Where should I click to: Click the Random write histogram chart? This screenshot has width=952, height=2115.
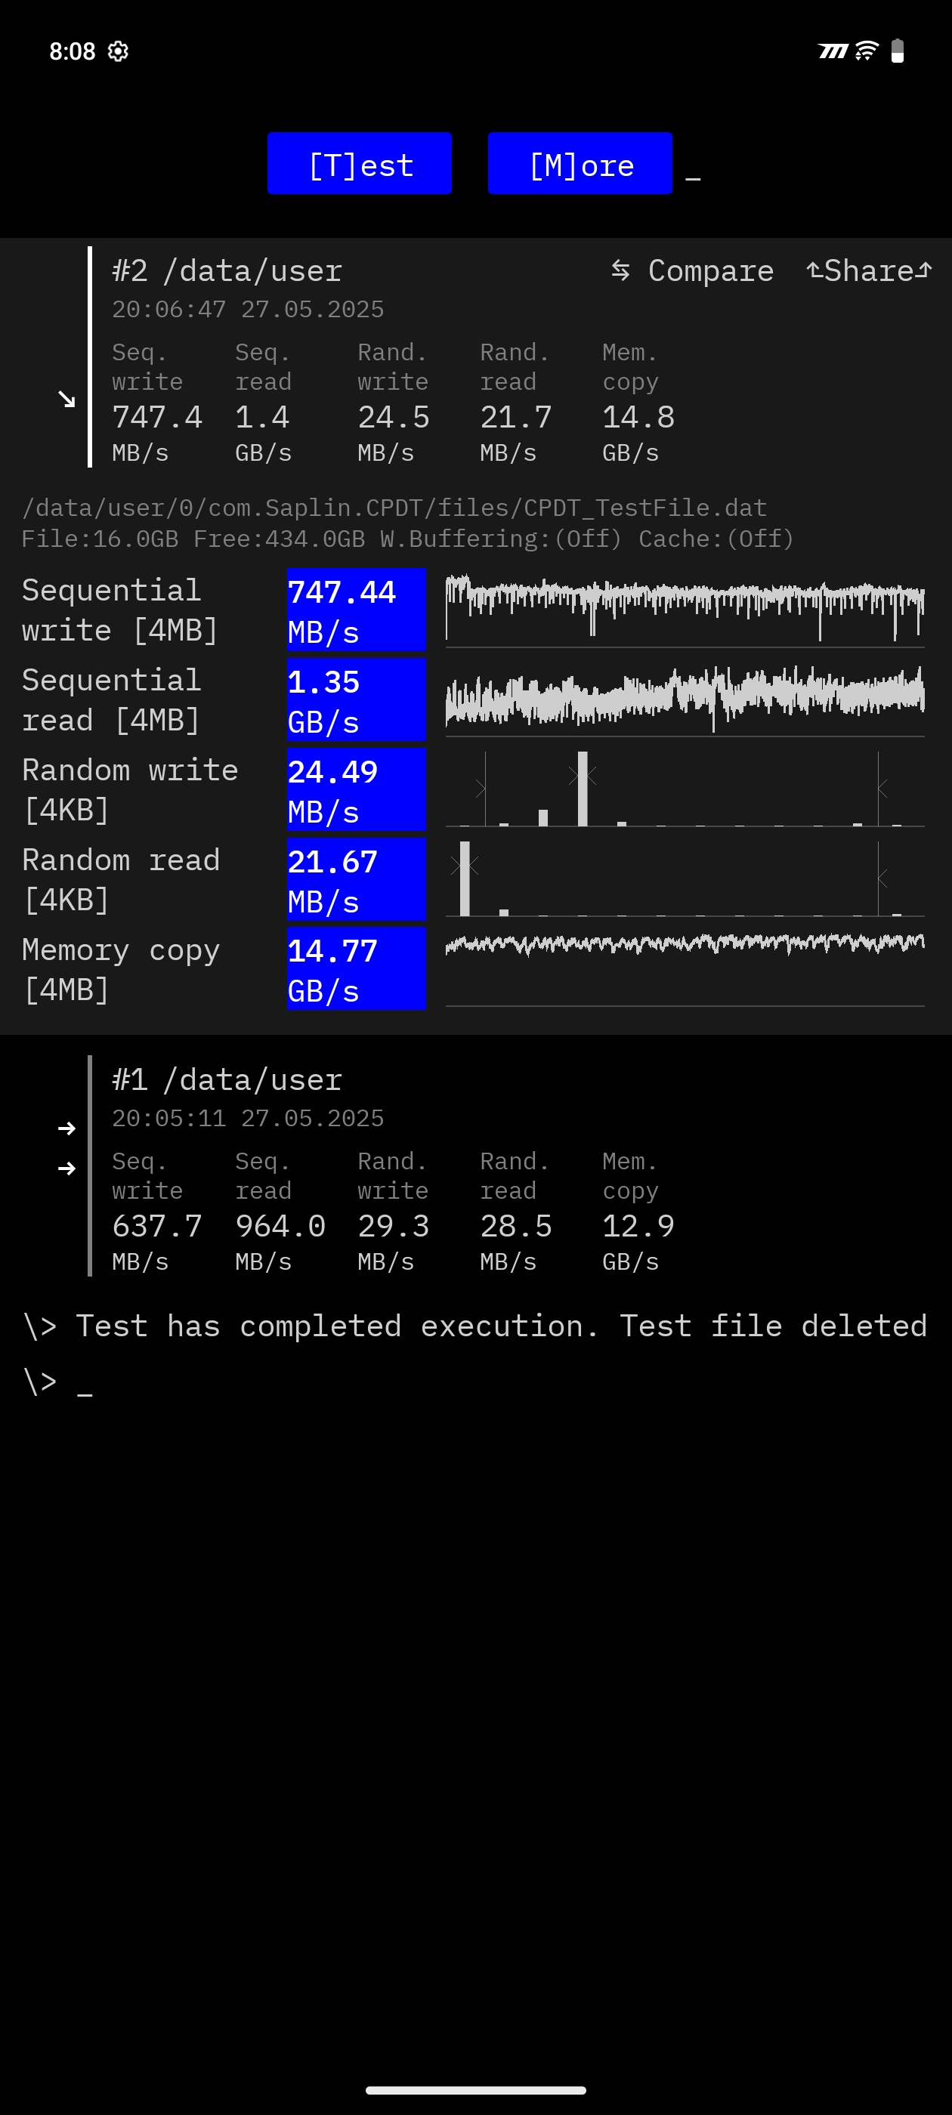point(685,789)
